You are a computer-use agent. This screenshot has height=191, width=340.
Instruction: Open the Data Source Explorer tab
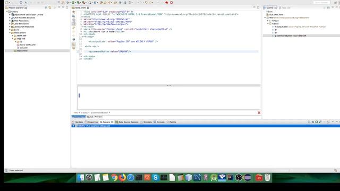click(x=127, y=122)
